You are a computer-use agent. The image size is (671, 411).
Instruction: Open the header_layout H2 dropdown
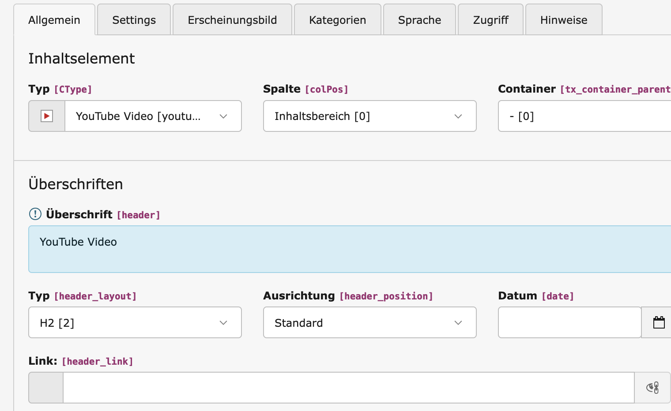click(x=135, y=322)
